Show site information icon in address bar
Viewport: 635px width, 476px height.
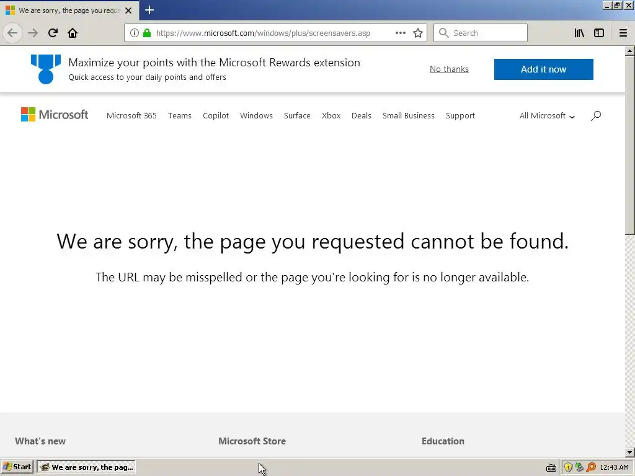(x=135, y=33)
